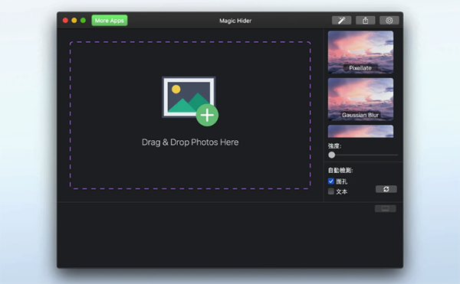
Task: Click the dimmed display icon button
Action: [x=386, y=208]
